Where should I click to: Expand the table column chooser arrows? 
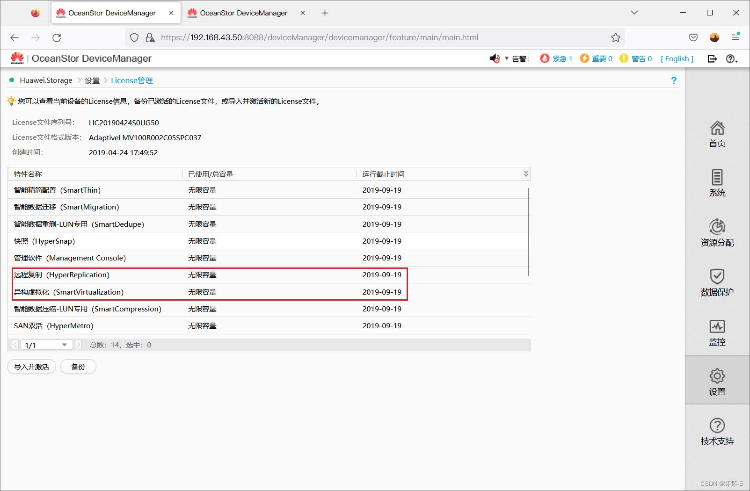(526, 174)
